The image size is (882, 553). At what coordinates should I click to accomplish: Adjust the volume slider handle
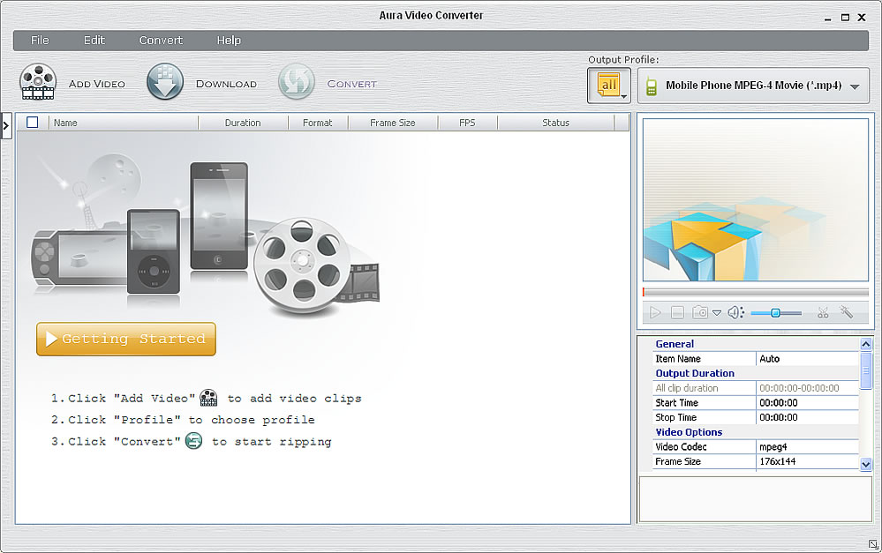775,312
